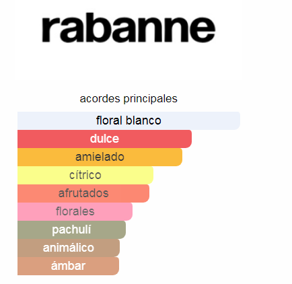Pick the brown animálico accord bar
The height and width of the screenshot is (284, 292).
click(69, 248)
